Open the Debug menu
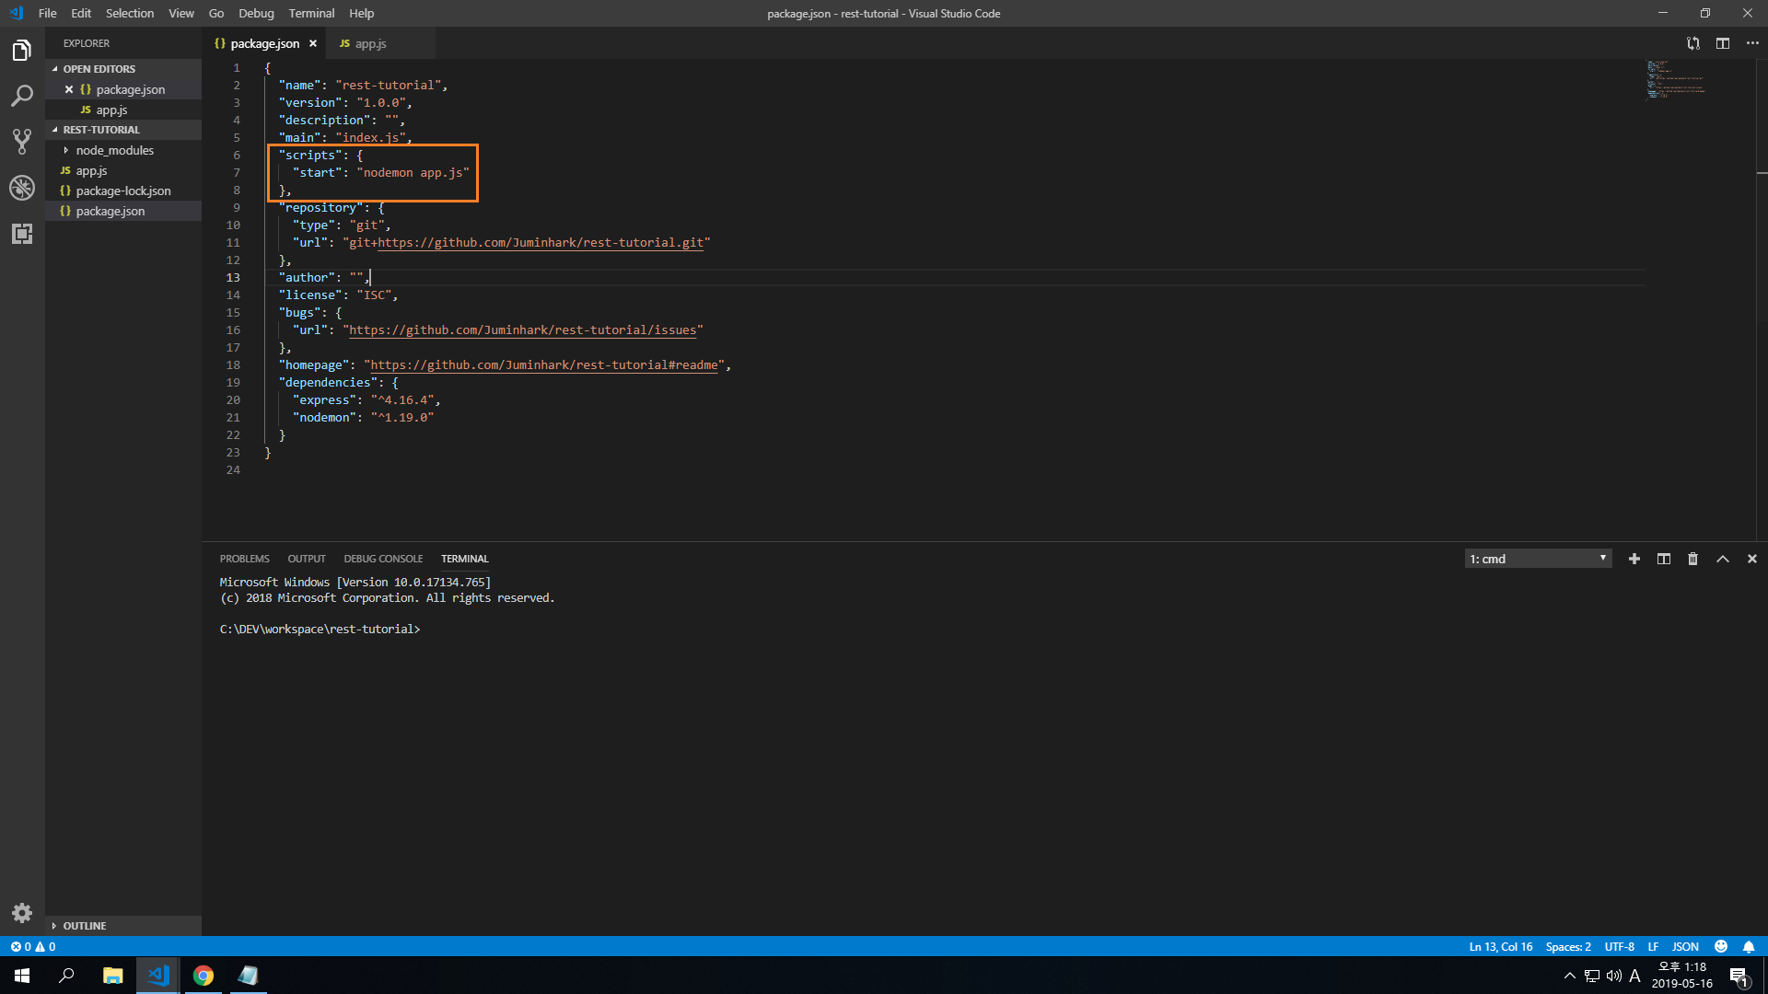1768x994 pixels. click(x=256, y=13)
